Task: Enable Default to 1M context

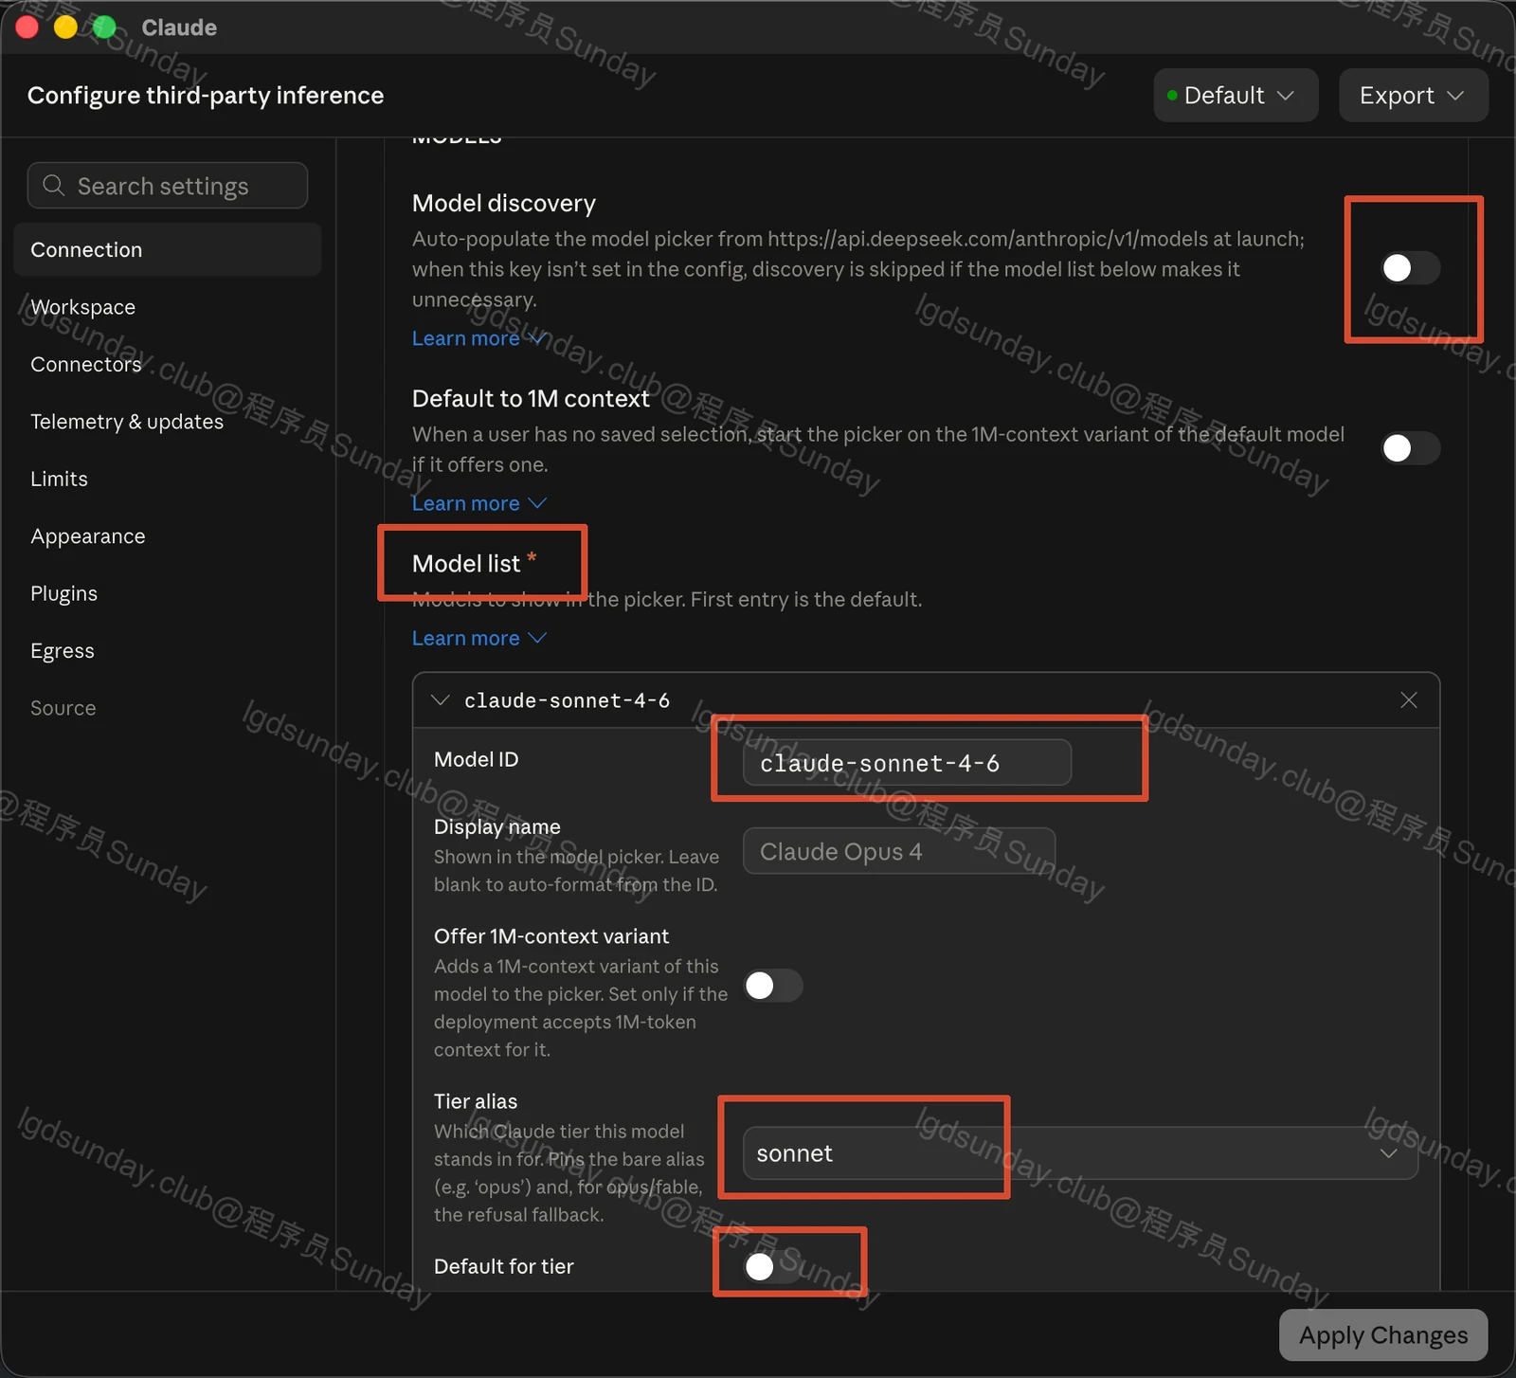Action: tap(1410, 448)
